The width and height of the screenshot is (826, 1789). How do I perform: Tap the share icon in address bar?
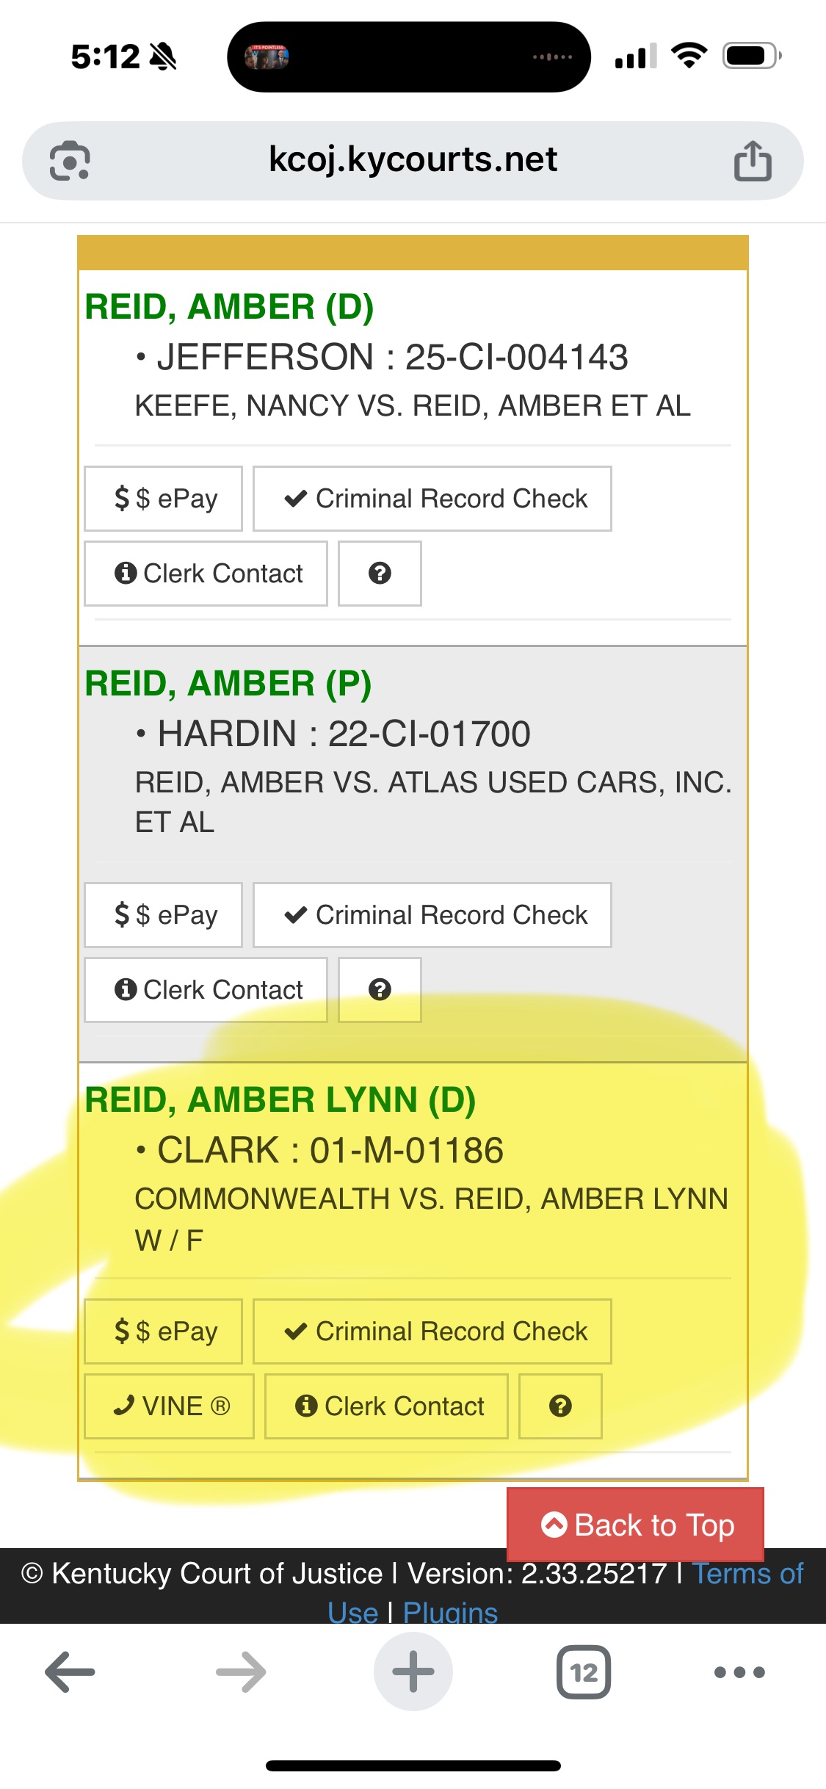point(753,161)
